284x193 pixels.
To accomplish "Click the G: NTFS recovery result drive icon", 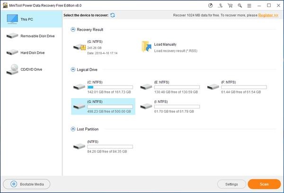I will [x=80, y=47].
